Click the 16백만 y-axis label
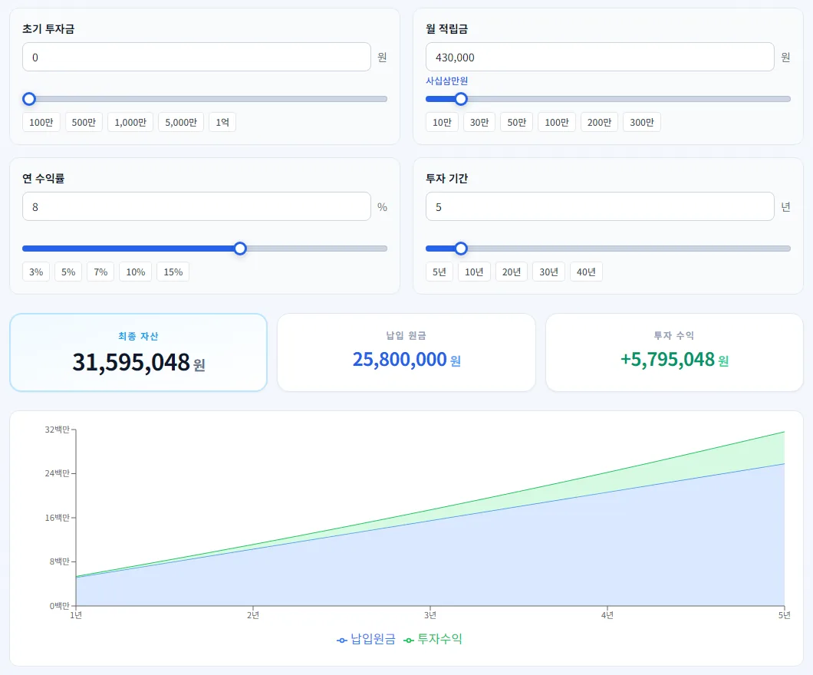Screen dimensions: 813x675 coord(57,518)
